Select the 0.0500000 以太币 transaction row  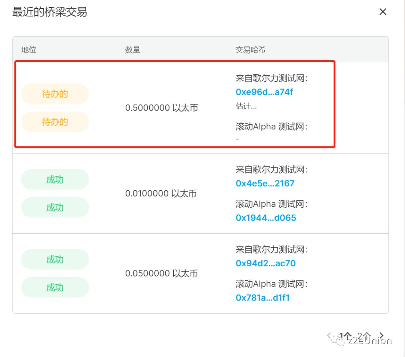(162, 273)
